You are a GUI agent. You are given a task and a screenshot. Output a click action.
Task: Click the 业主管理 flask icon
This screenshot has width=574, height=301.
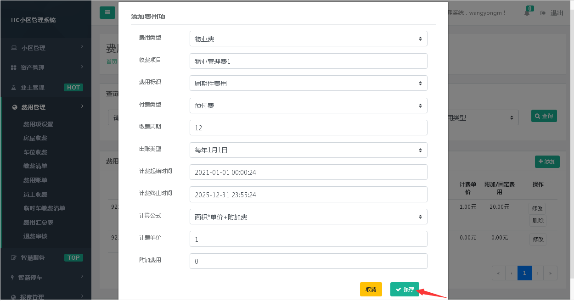coord(14,87)
